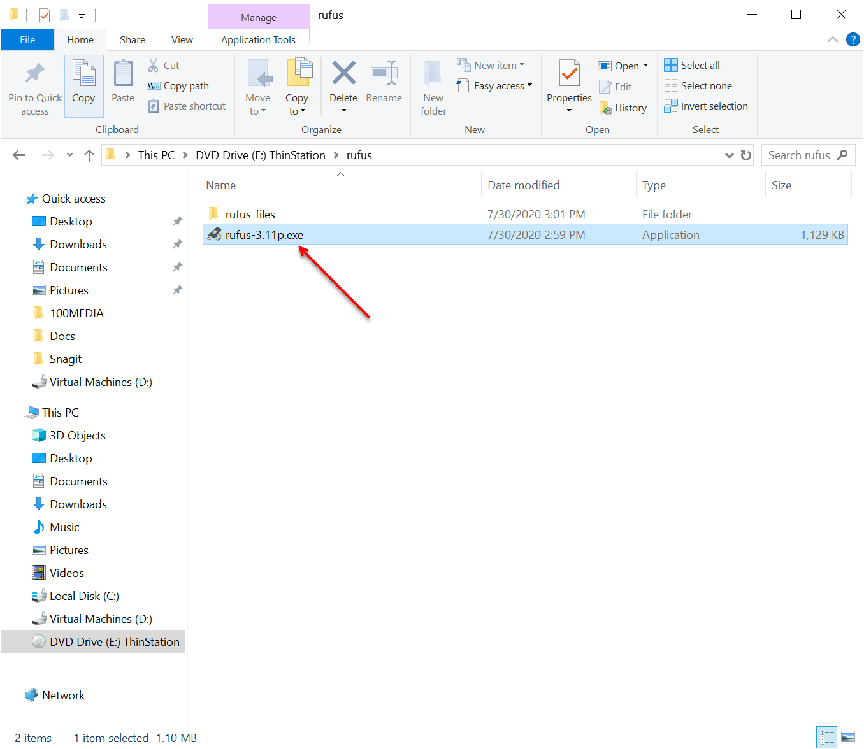The height and width of the screenshot is (749, 864).
Task: Select the rufus-3.11p.exe file
Action: (525, 234)
